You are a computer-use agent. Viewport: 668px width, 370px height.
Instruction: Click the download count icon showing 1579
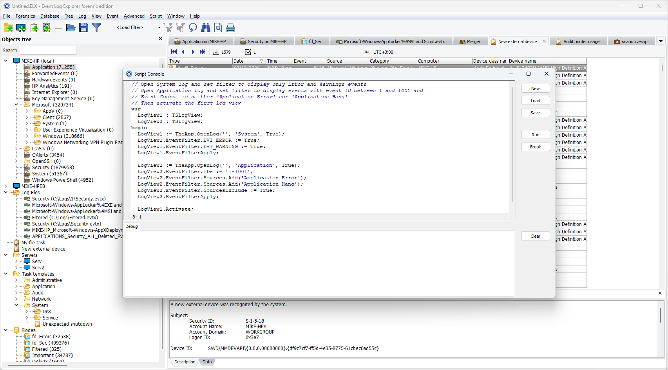(x=216, y=52)
